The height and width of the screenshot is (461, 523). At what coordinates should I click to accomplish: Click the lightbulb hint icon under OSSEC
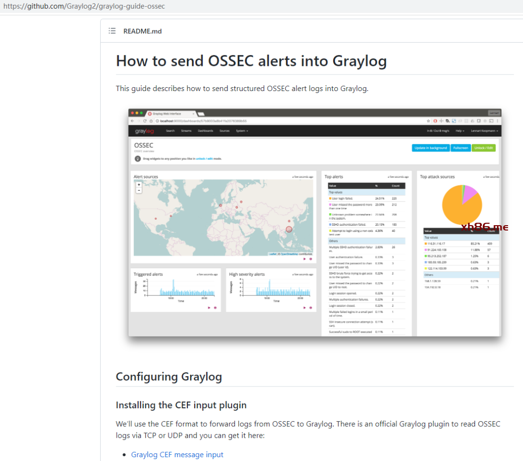(138, 158)
